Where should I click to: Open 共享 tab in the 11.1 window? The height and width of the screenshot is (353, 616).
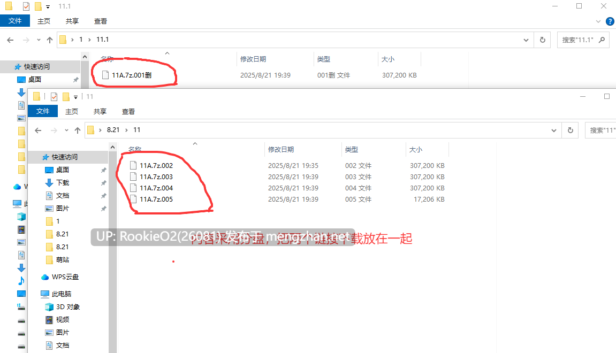click(72, 21)
